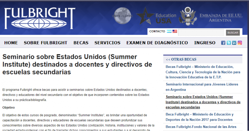
Task: Open the Facebook social icon
Action: click(x=223, y=43)
